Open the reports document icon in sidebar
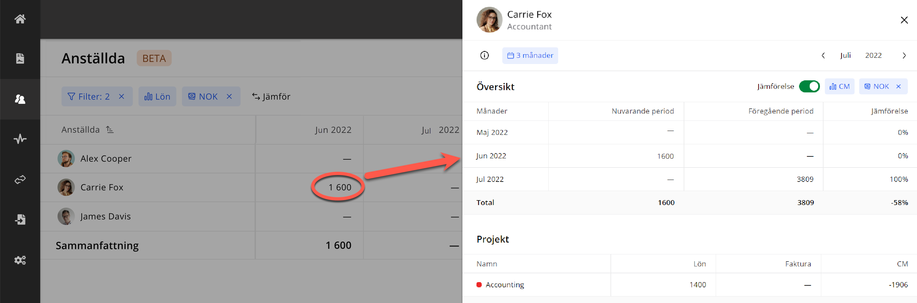917x303 pixels. (x=20, y=58)
